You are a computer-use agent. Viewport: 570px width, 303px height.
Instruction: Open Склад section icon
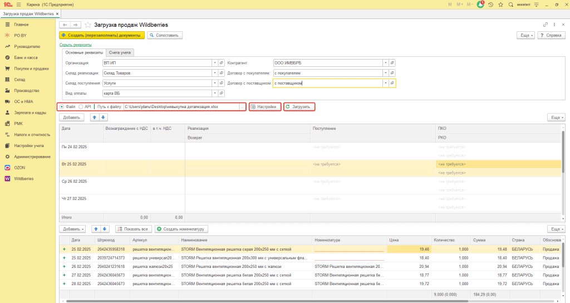point(7,79)
